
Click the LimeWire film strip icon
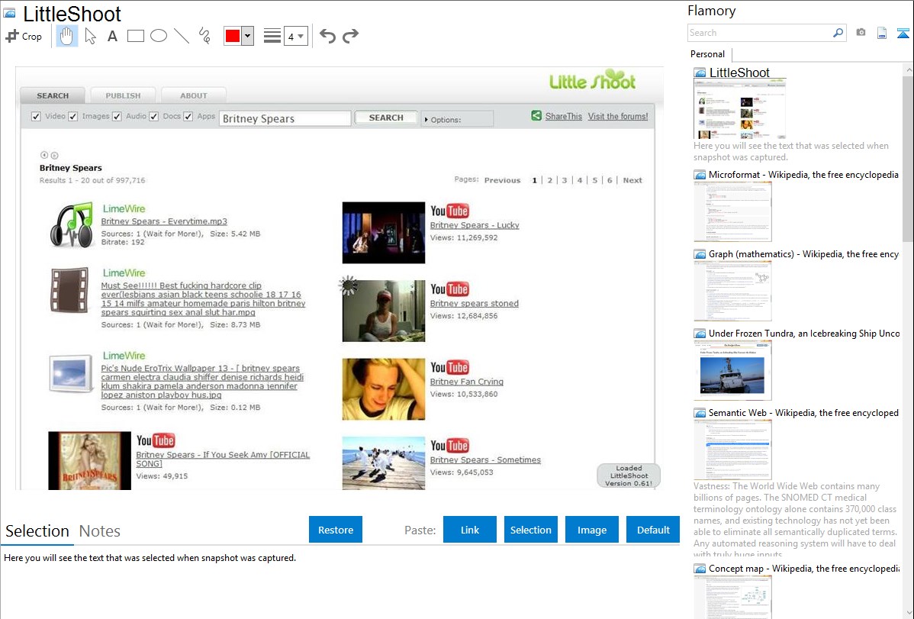coord(70,290)
